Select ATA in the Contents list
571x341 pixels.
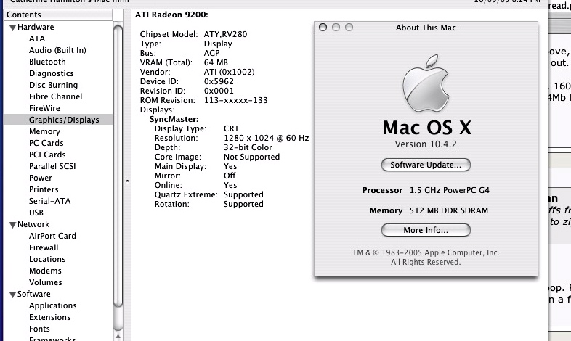tap(37, 38)
